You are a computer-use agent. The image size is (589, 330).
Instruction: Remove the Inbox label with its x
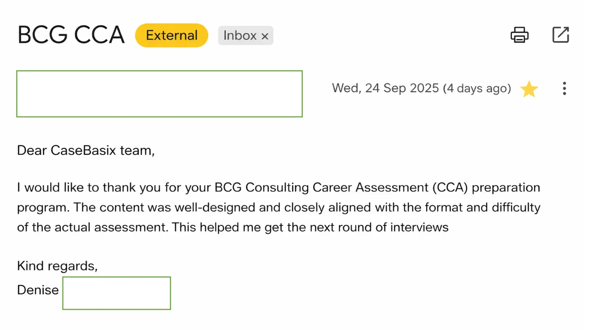265,36
